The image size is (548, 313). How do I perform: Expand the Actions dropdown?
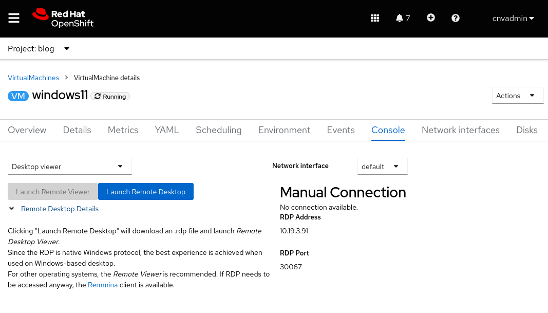pos(517,96)
